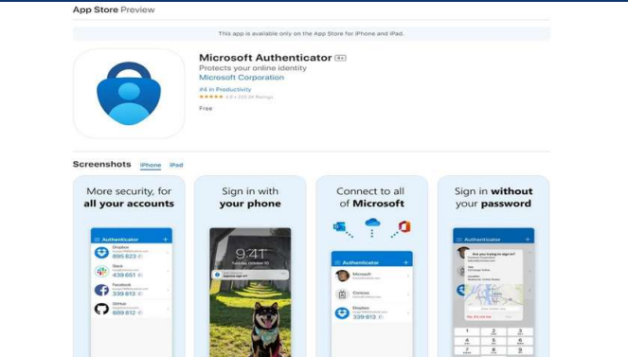
Task: Open the 'Sign in without your password' screenshot
Action: pyautogui.click(x=493, y=266)
